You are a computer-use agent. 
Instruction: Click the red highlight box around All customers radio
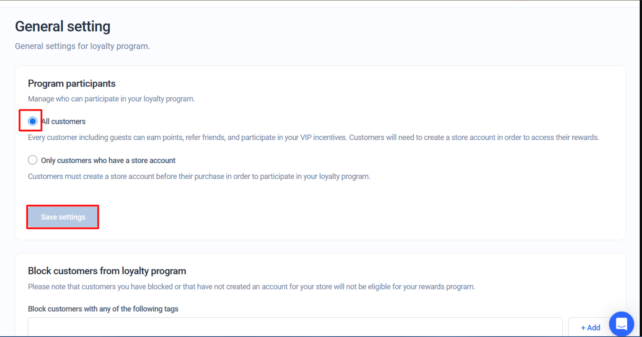point(30,120)
